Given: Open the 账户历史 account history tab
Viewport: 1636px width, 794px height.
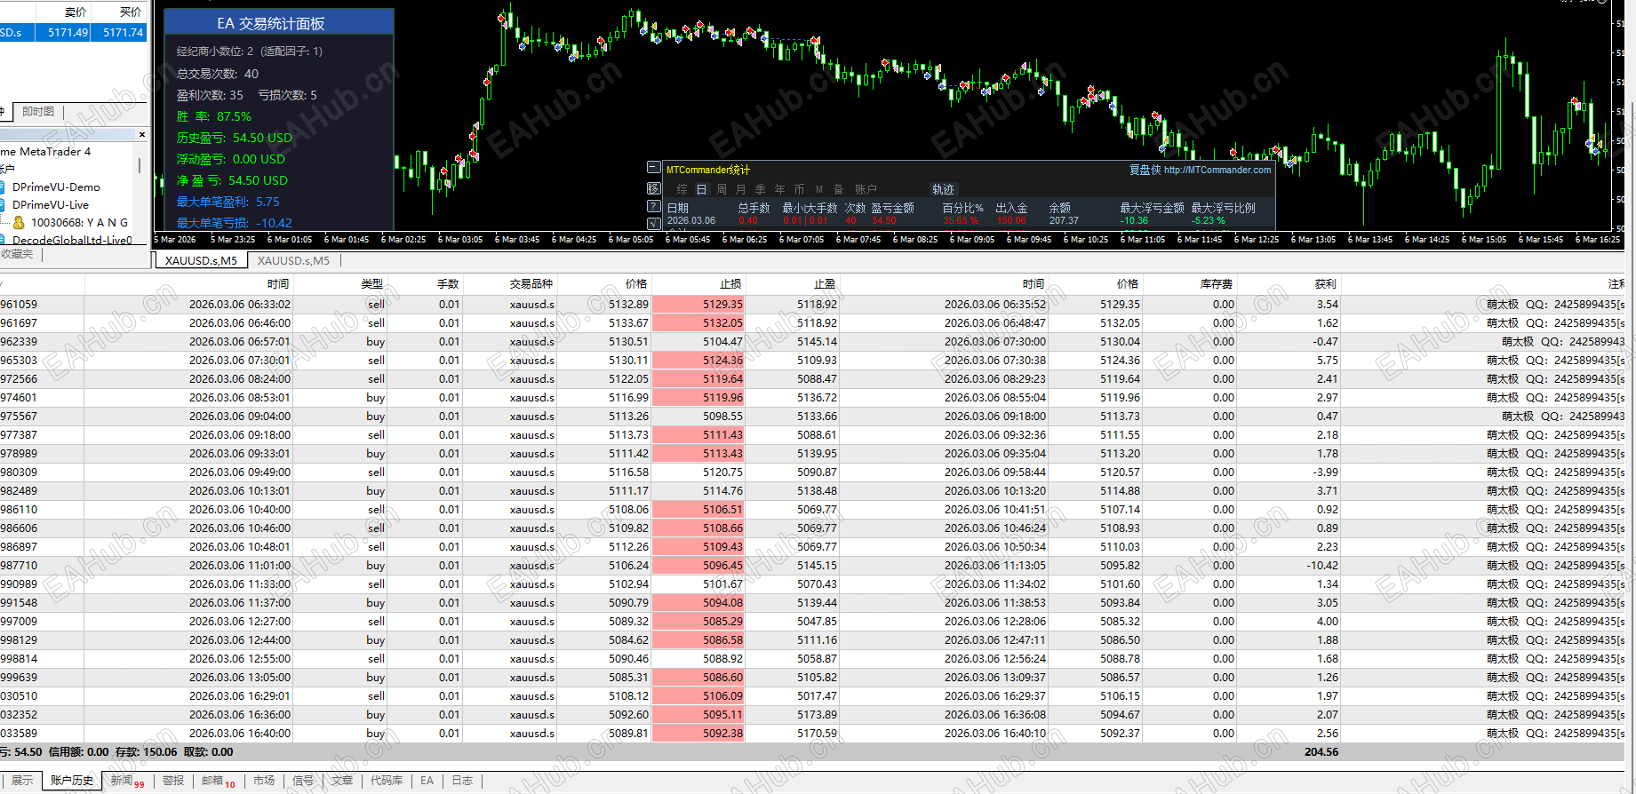Looking at the screenshot, I should (x=72, y=781).
